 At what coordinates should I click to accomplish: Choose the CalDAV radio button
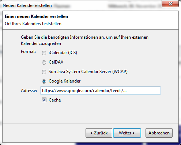click(44, 62)
